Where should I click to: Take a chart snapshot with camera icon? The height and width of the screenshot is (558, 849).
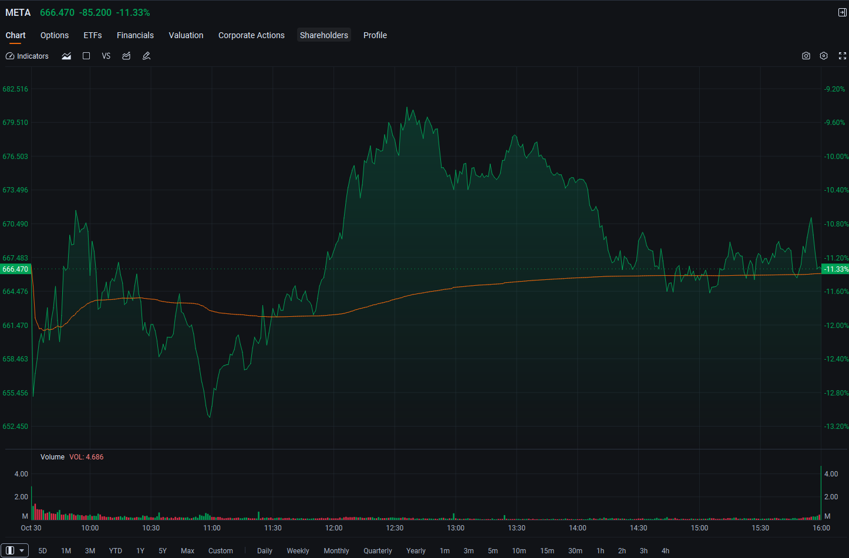[x=806, y=56]
